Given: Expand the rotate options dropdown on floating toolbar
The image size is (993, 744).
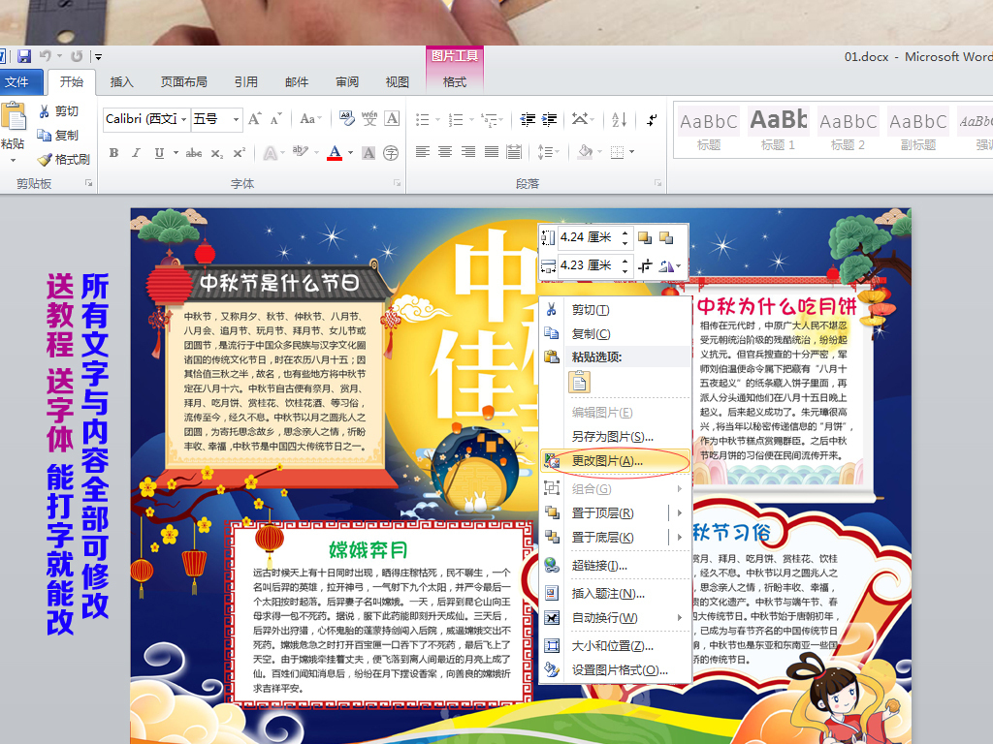Looking at the screenshot, I should pyautogui.click(x=678, y=264).
